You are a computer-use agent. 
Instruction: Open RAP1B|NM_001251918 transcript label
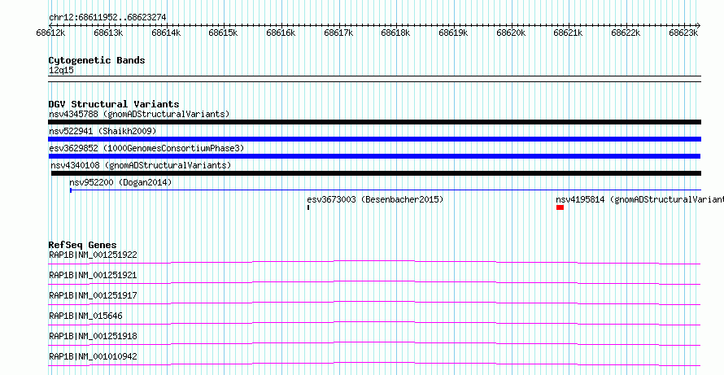click(x=93, y=336)
